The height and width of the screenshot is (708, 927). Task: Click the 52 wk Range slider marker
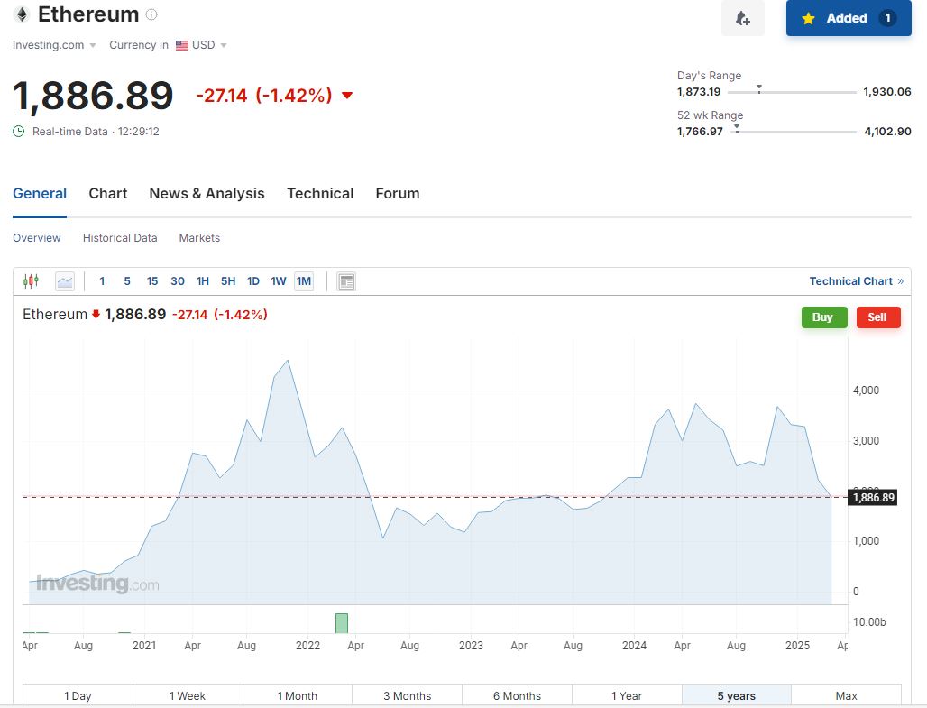[737, 128]
